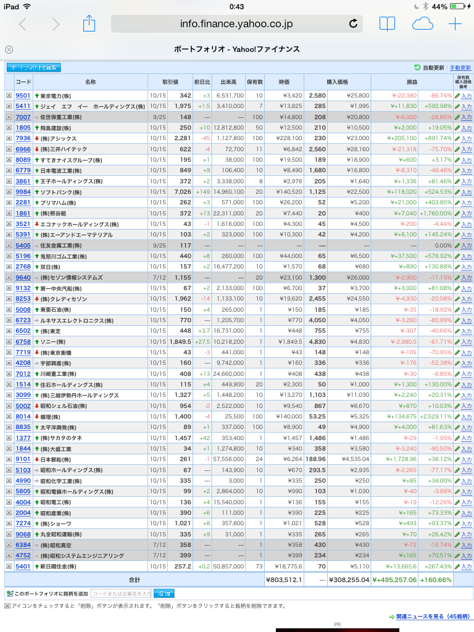
Task: Tap the Bluetooth icon in status bar
Action: [x=426, y=6]
